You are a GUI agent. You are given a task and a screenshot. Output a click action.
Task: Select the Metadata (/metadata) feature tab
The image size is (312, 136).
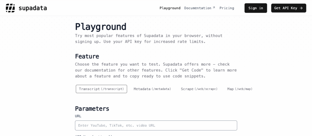tap(152, 89)
